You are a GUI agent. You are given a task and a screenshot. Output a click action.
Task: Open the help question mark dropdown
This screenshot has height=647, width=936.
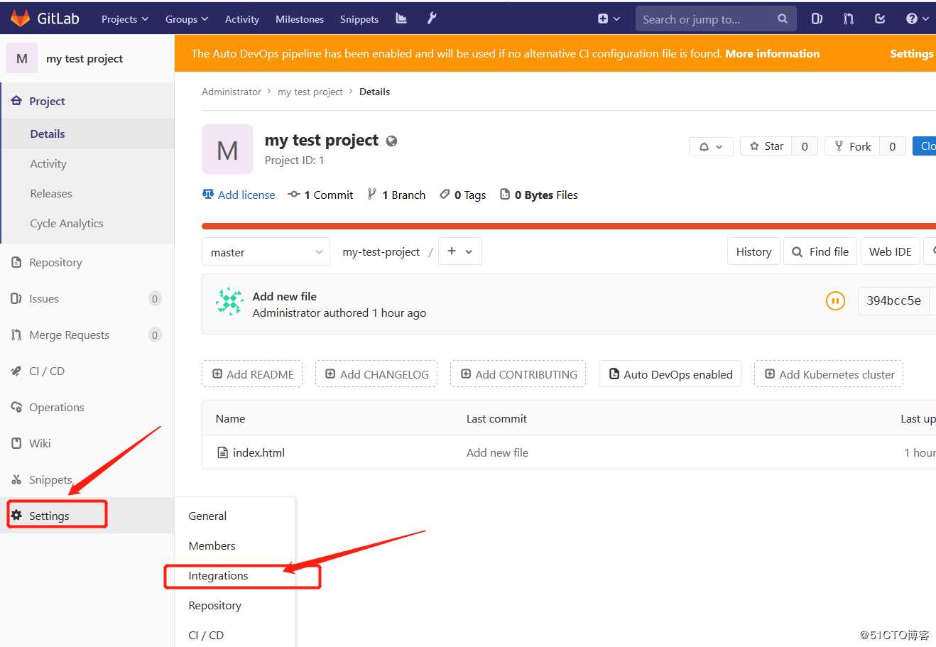917,19
